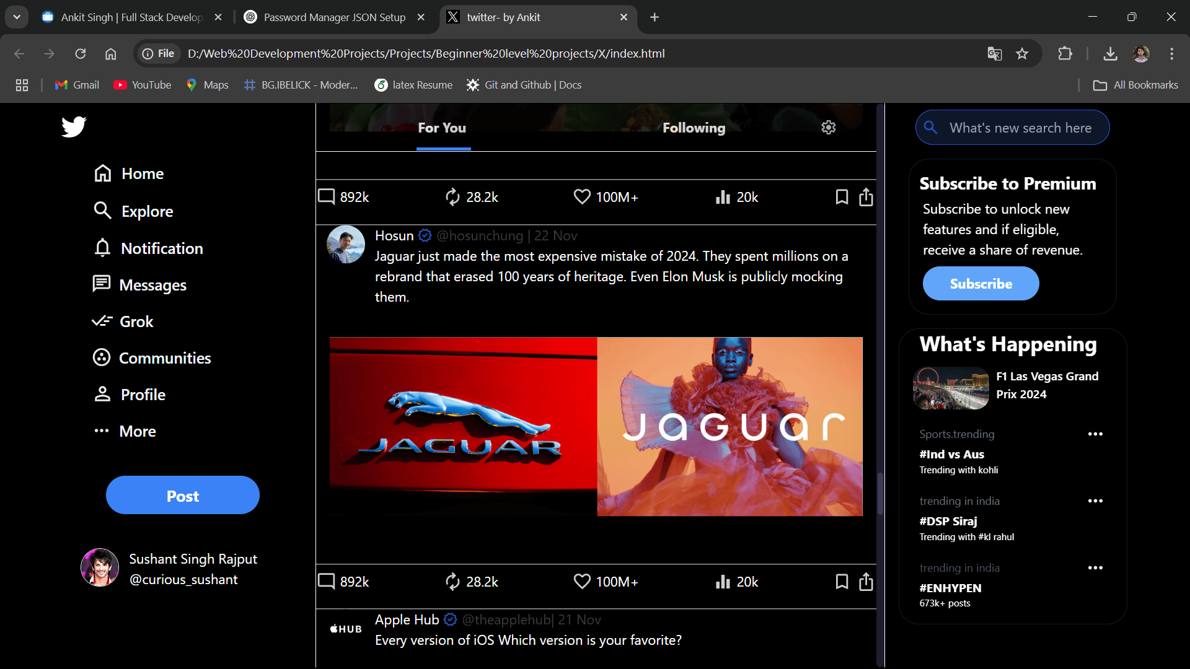Viewport: 1190px width, 669px height.
Task: Open Notification from sidebar
Action: pyautogui.click(x=149, y=248)
